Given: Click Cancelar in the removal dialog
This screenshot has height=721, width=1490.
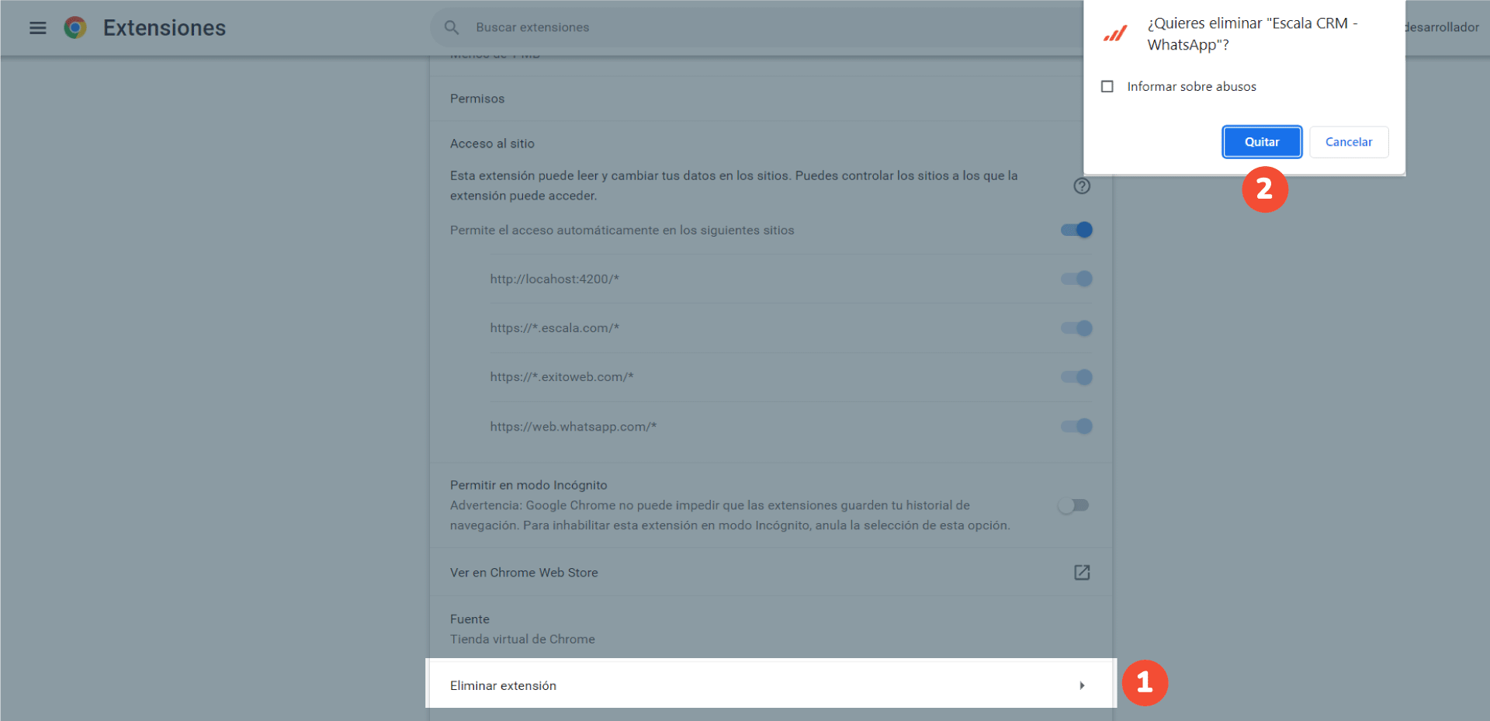Looking at the screenshot, I should pyautogui.click(x=1349, y=142).
